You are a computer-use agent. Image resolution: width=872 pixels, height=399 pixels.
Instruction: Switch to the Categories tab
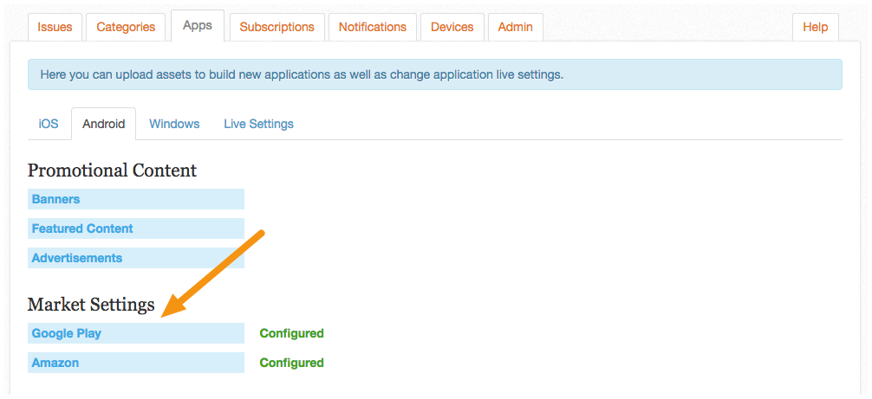pos(126,27)
